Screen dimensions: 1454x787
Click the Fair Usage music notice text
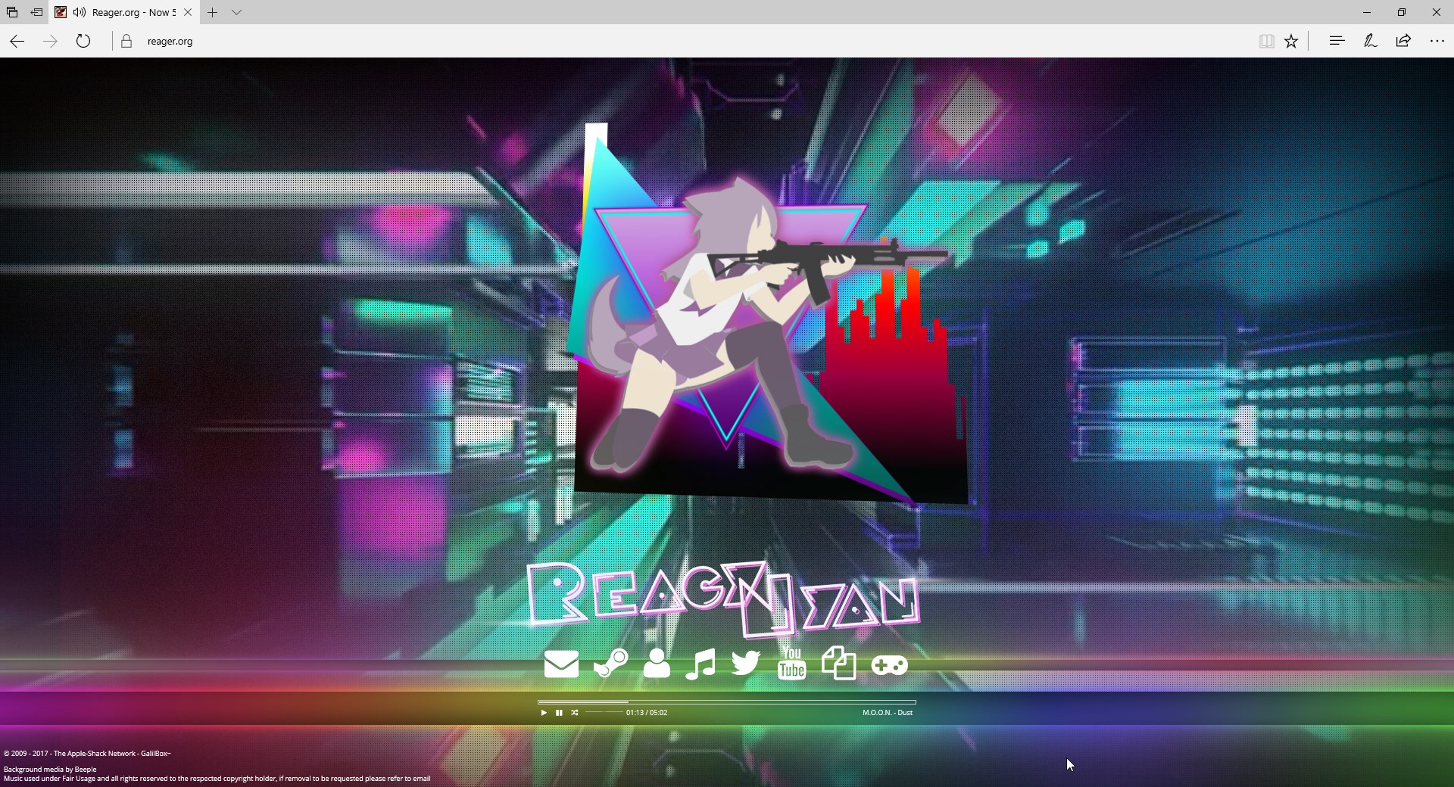coord(217,779)
